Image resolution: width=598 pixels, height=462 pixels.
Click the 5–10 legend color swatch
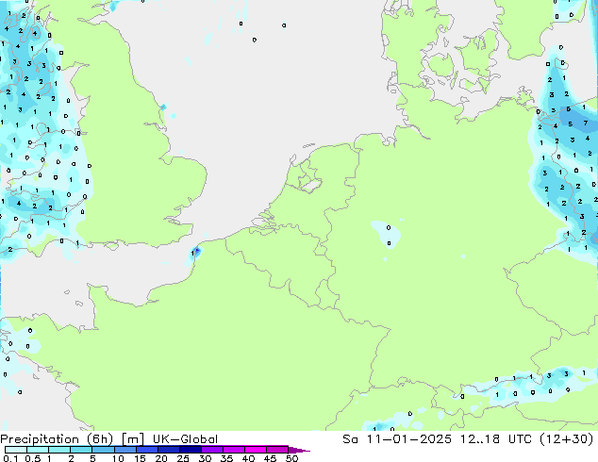coord(103,450)
